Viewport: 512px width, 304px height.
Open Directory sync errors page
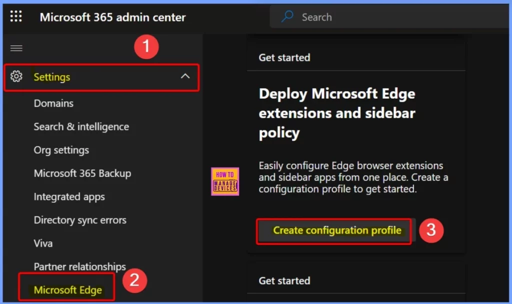click(x=80, y=220)
